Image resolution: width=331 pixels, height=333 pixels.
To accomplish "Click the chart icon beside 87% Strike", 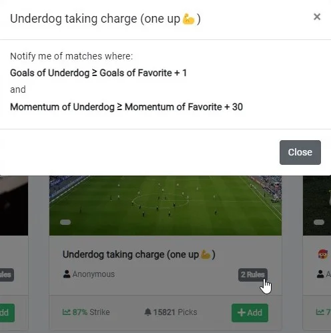I will click(x=66, y=312).
